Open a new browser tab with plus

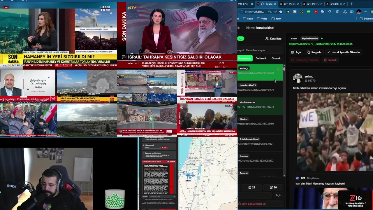point(351,4)
